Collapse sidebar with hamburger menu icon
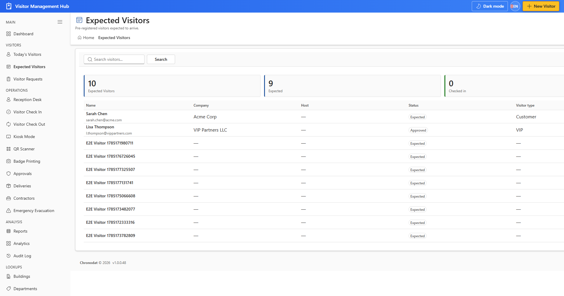This screenshot has width=564, height=296. [x=60, y=22]
